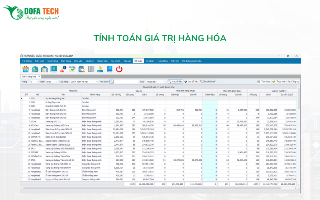Open the Loại type dropdown
The image size is (320, 200).
click(x=165, y=82)
